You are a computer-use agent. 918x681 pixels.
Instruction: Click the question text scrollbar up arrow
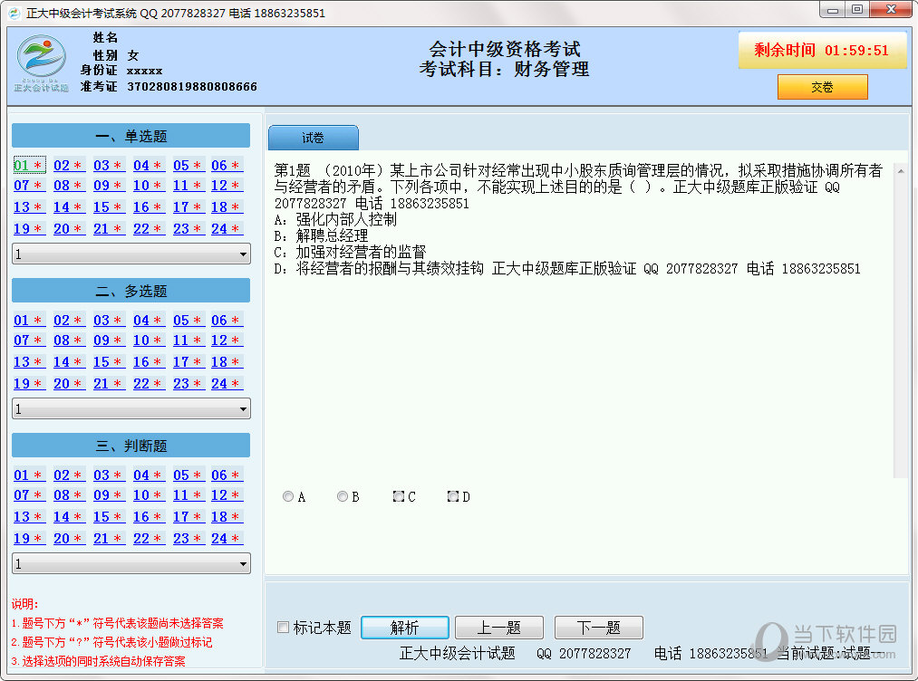[x=901, y=171]
